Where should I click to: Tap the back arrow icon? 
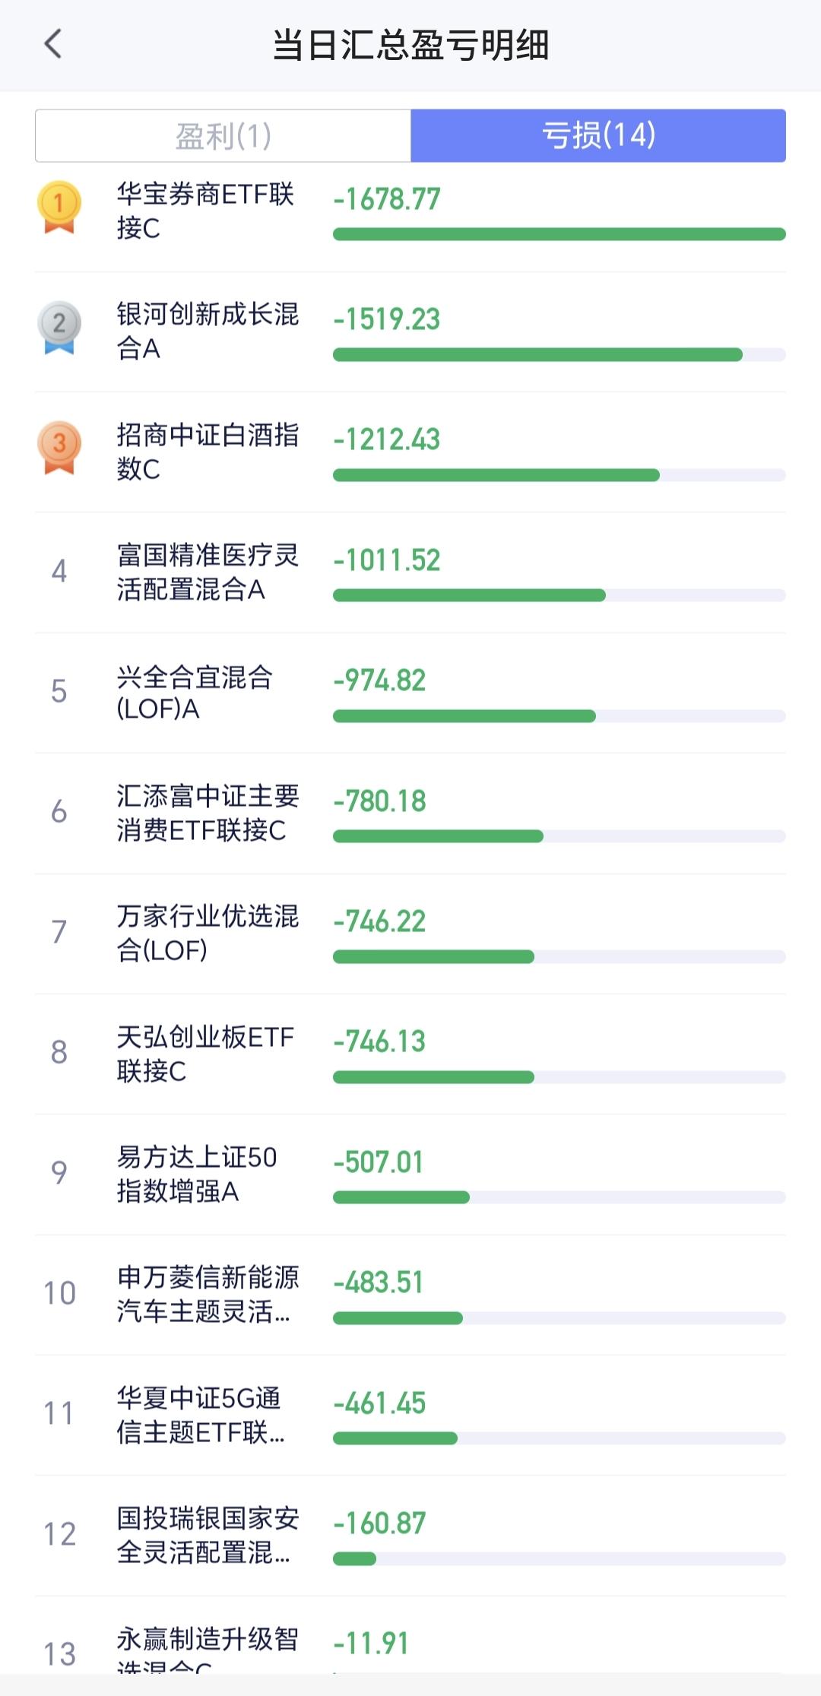point(52,44)
